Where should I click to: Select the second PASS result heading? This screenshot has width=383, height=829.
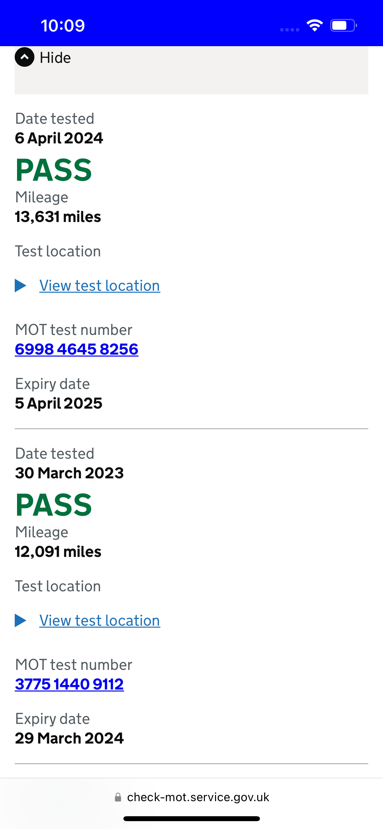click(54, 505)
